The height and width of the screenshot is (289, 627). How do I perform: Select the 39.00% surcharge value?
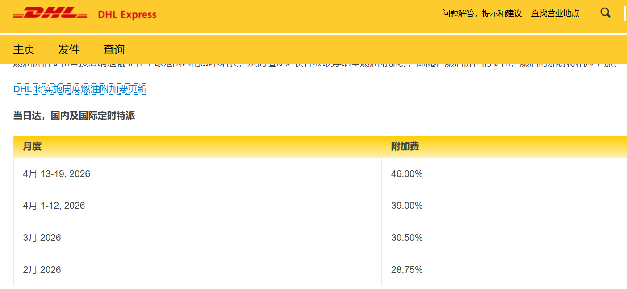406,206
